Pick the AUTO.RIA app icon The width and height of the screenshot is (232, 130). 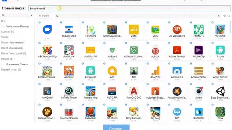pyautogui.click(x=112, y=91)
